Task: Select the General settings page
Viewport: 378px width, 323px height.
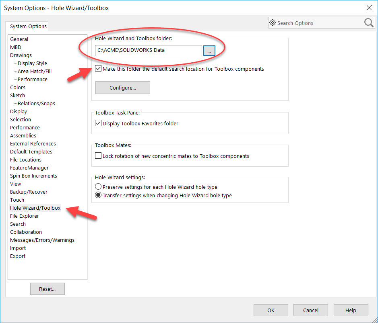Action: tap(19, 39)
